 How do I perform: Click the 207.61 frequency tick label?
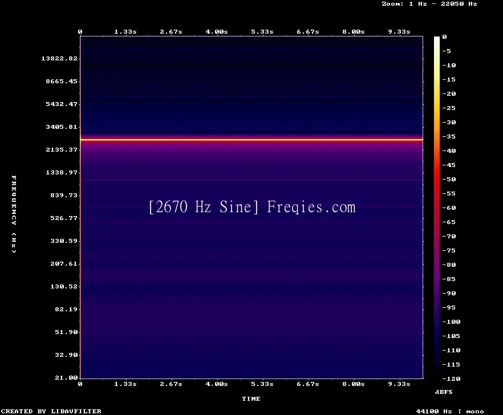(x=64, y=263)
